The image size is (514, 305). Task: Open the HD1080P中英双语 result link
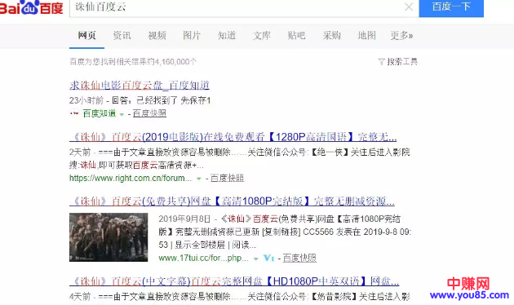[234, 281]
